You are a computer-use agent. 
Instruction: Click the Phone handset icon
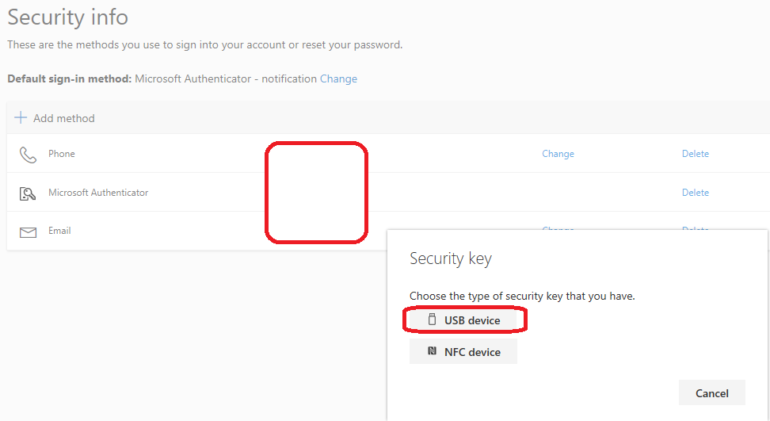28,154
